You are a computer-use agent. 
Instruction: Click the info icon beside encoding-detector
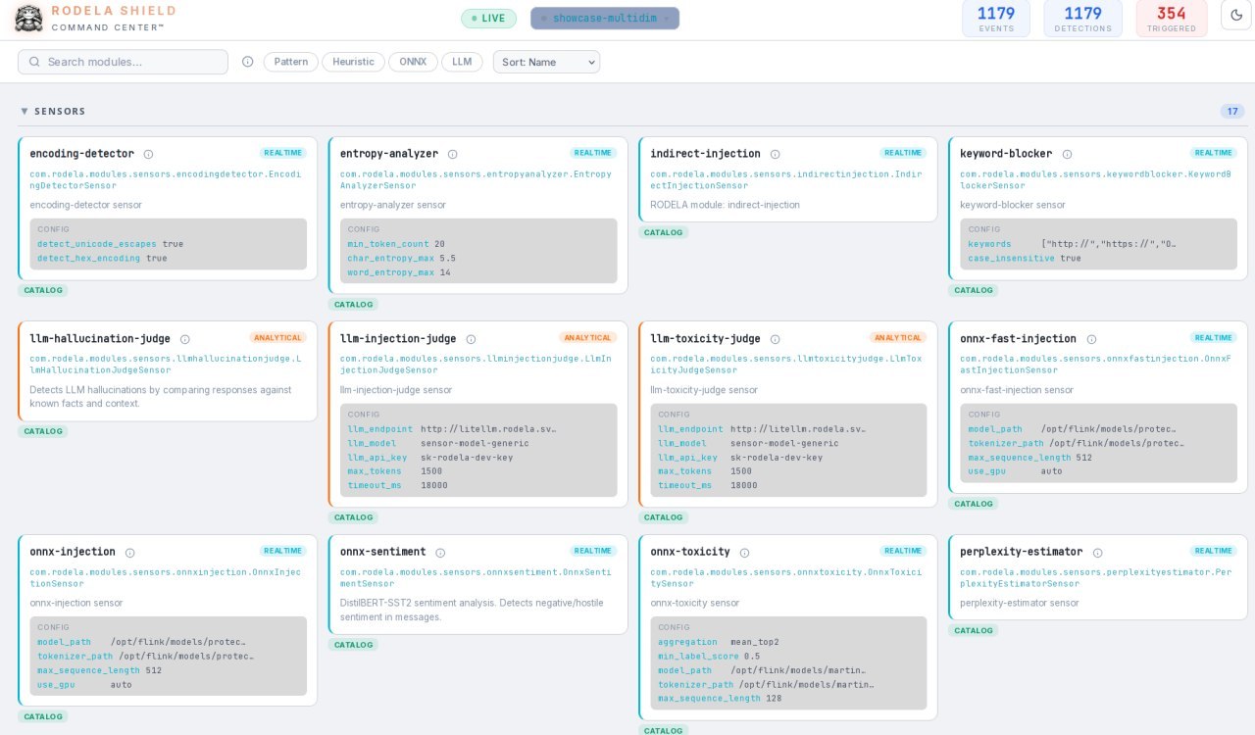pyautogui.click(x=148, y=154)
